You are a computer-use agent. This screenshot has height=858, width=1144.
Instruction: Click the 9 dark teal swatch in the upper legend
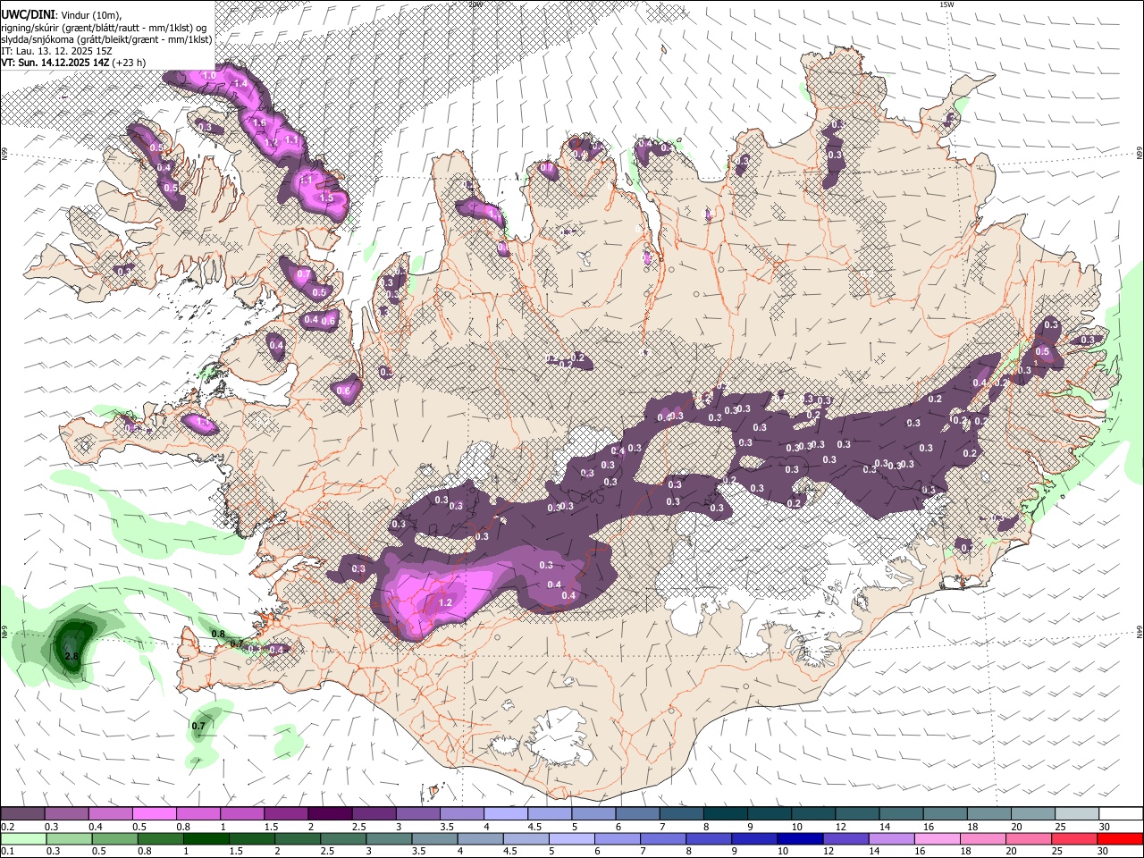tap(724, 814)
